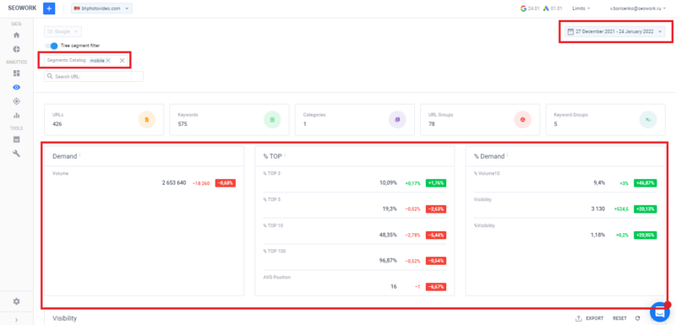Click the Visibility section heading
The width and height of the screenshot is (676, 325).
pyautogui.click(x=65, y=318)
